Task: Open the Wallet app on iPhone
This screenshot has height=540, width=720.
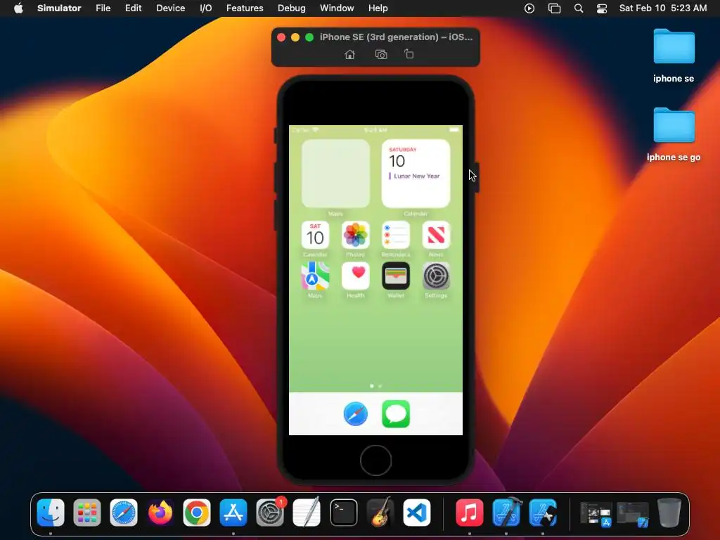Action: pos(396,276)
